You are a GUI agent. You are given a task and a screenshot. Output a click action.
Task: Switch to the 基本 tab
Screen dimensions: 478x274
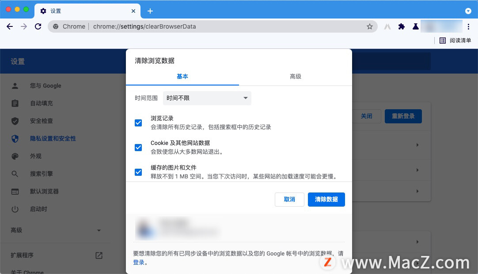(182, 76)
